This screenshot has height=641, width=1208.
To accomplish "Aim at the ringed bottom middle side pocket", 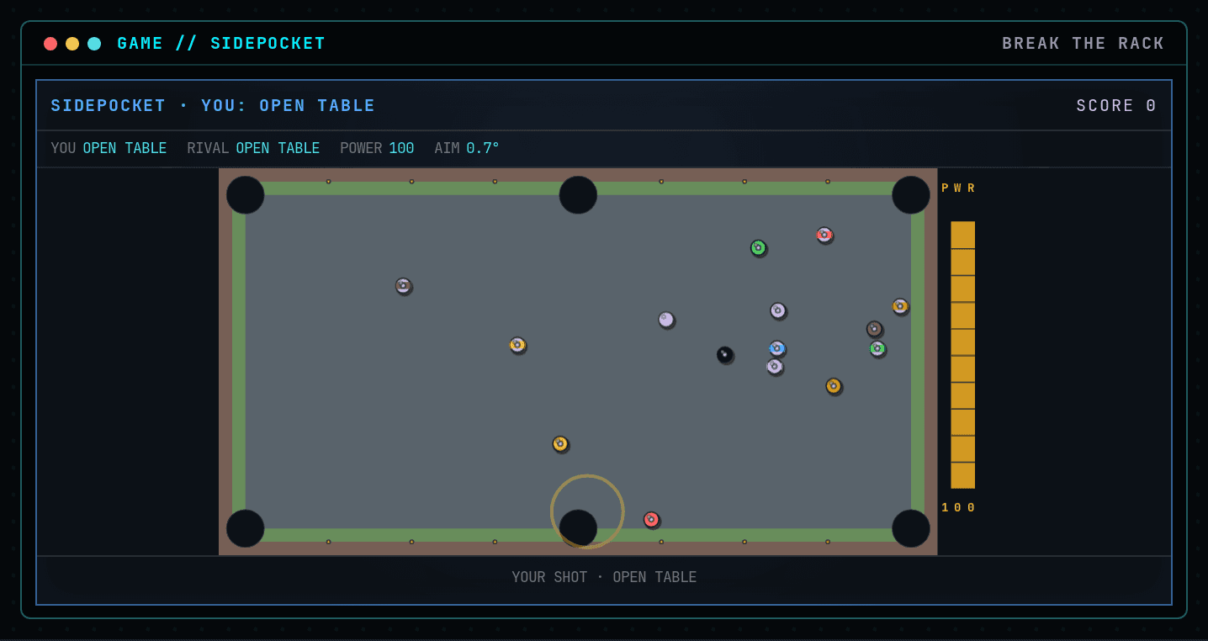I will 578,528.
